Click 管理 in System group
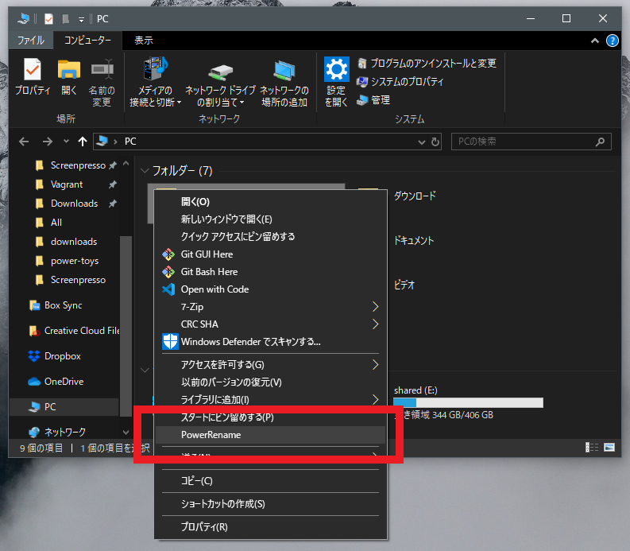The height and width of the screenshot is (551, 630). tap(373, 99)
